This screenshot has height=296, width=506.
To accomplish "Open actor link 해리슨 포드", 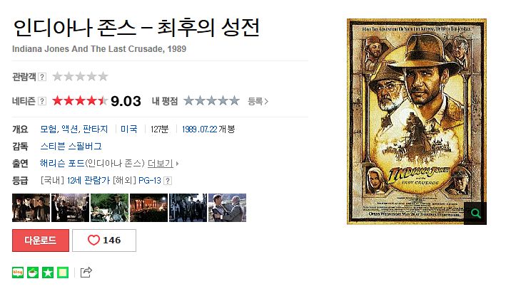I will point(62,164).
